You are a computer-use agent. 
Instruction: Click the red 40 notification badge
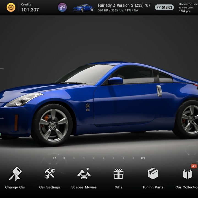click(194, 166)
